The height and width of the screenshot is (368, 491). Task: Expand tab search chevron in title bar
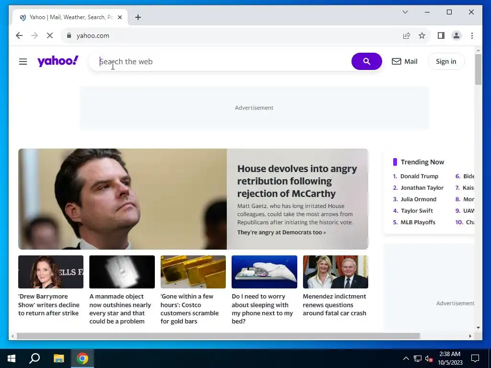405,12
